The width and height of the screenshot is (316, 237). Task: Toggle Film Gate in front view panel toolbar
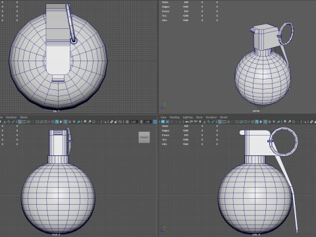[x=24, y=122]
